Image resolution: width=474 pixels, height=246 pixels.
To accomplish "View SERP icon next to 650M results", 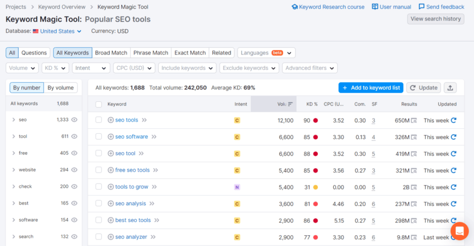I will [x=414, y=120].
